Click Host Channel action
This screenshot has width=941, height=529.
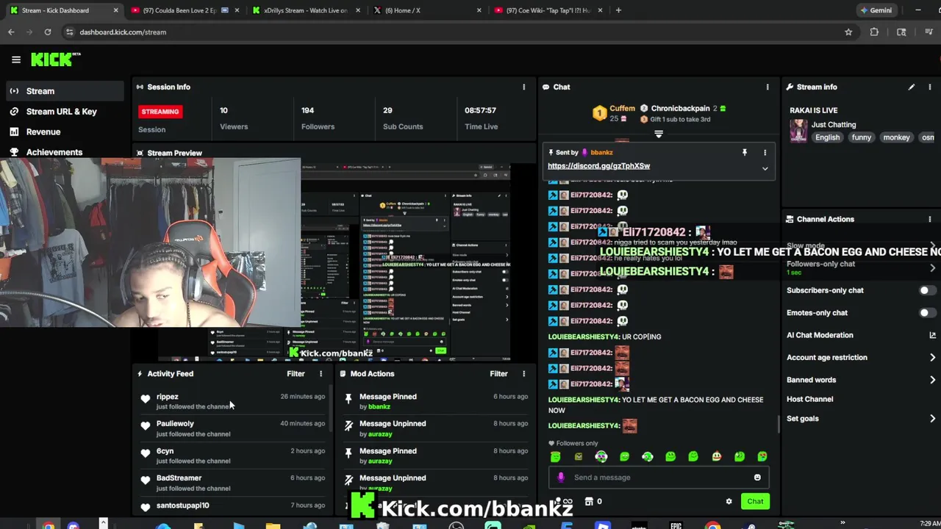pos(809,399)
